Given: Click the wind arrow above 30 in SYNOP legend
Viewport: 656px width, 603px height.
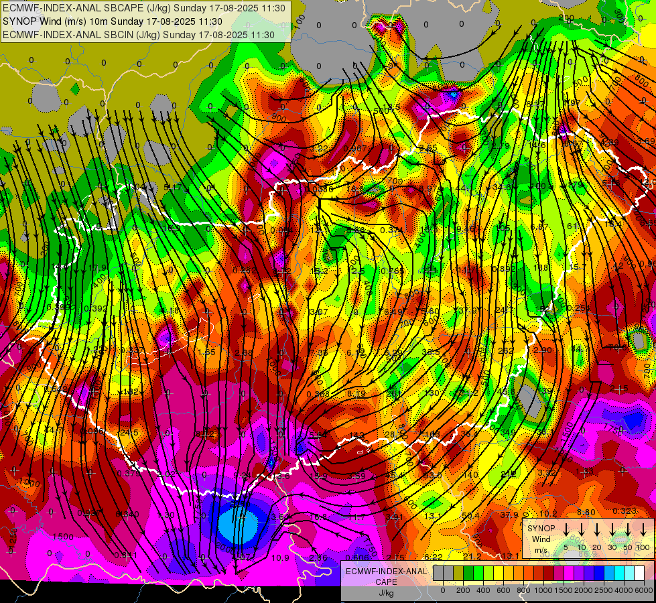Looking at the screenshot, I should (x=612, y=530).
